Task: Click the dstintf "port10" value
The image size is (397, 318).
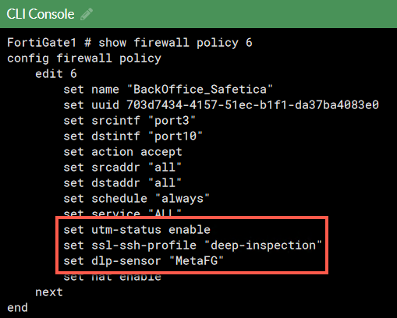Action: (x=175, y=136)
